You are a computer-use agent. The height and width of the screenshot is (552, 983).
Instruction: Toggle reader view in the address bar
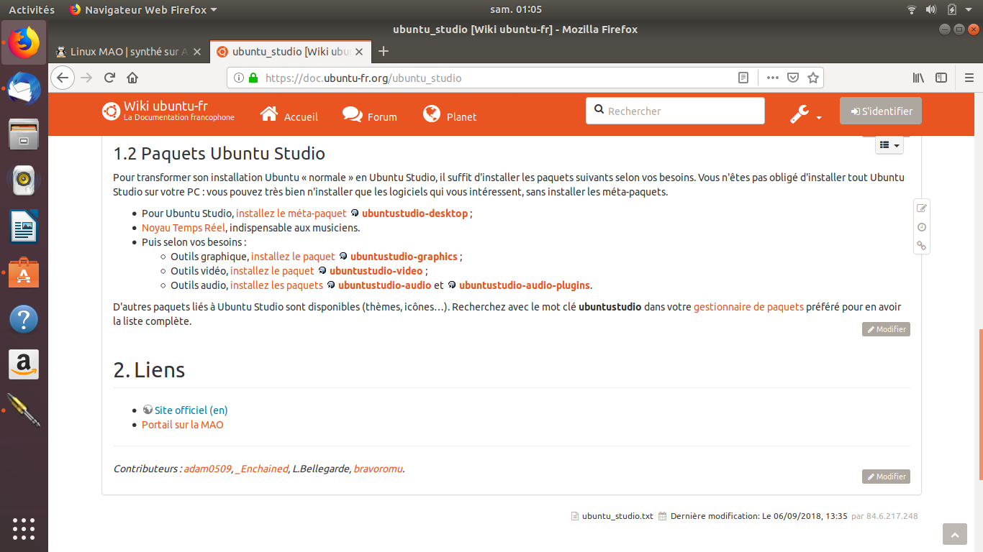coord(743,78)
